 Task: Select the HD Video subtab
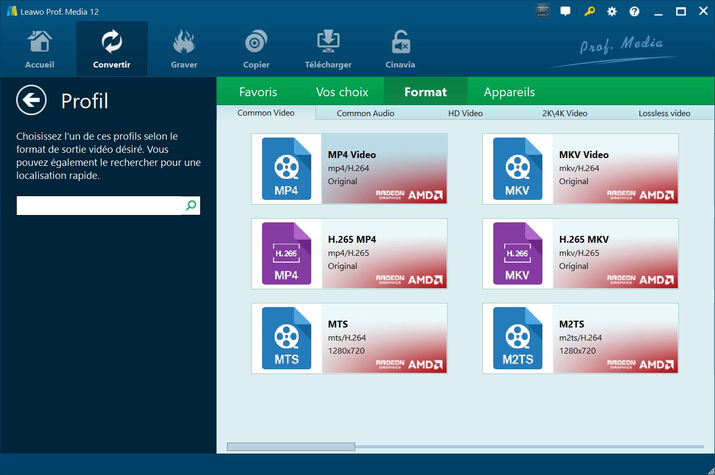click(x=465, y=113)
